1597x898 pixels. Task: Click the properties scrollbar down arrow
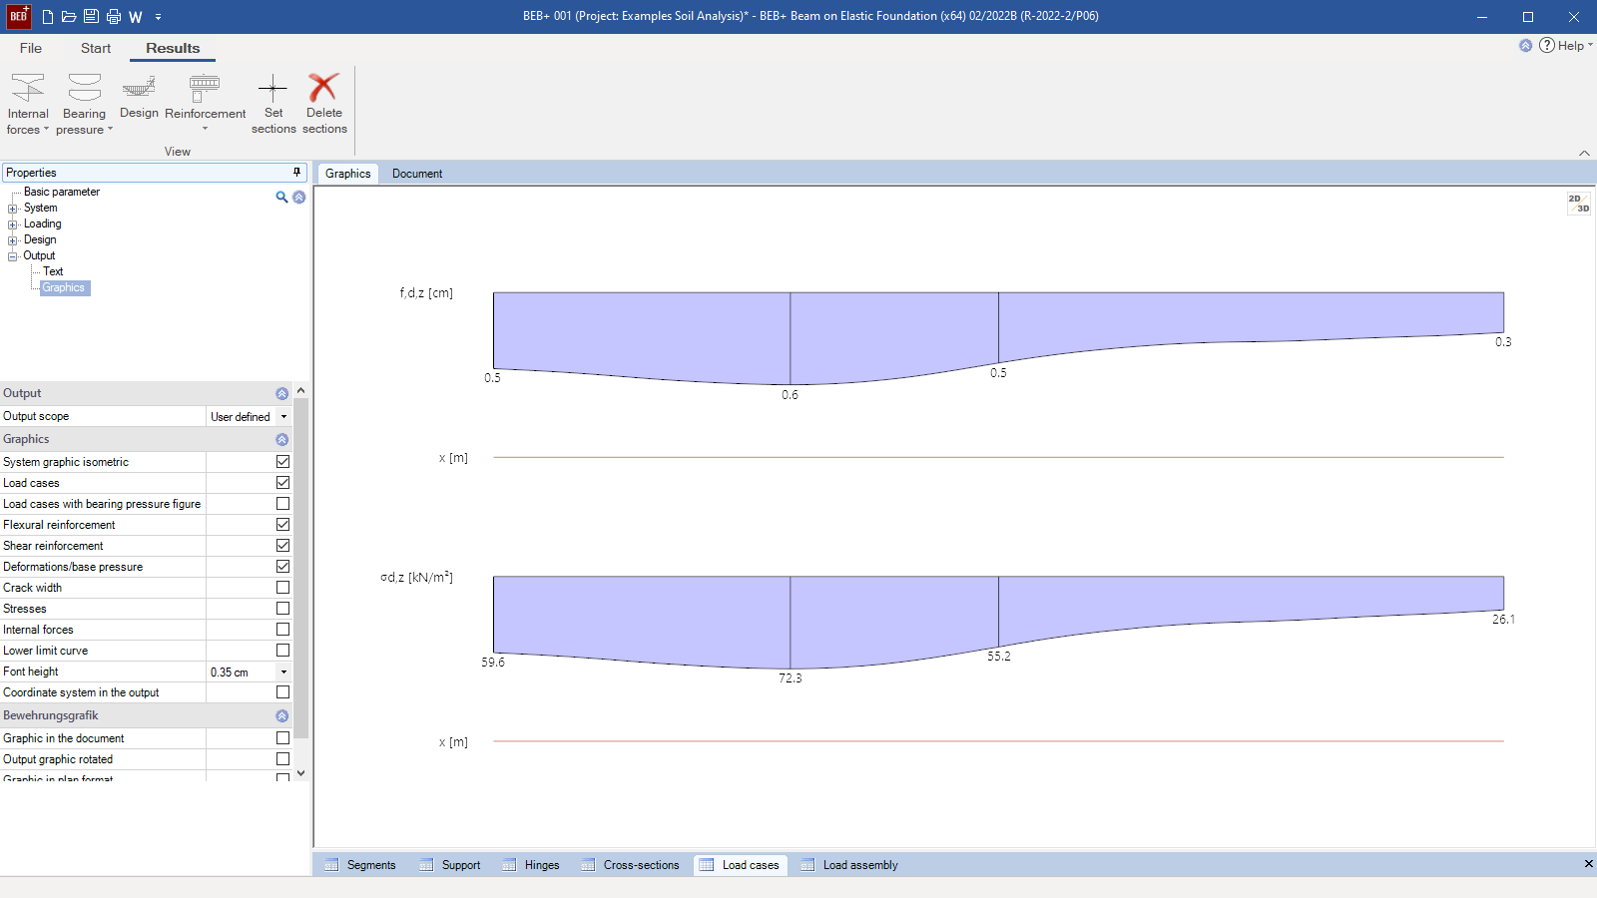[300, 773]
